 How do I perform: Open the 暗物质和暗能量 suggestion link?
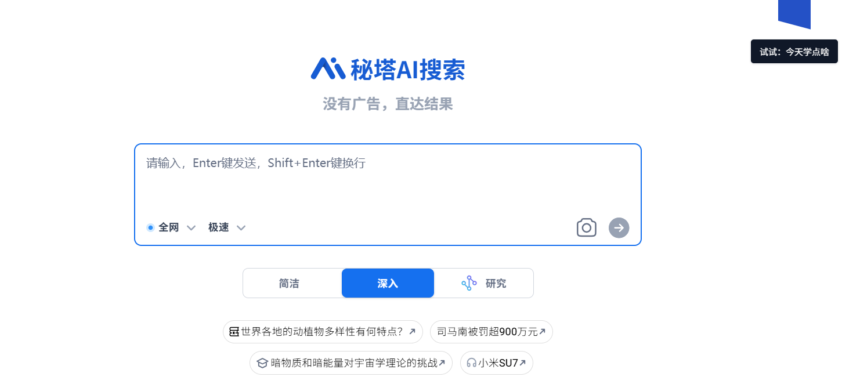coord(351,363)
